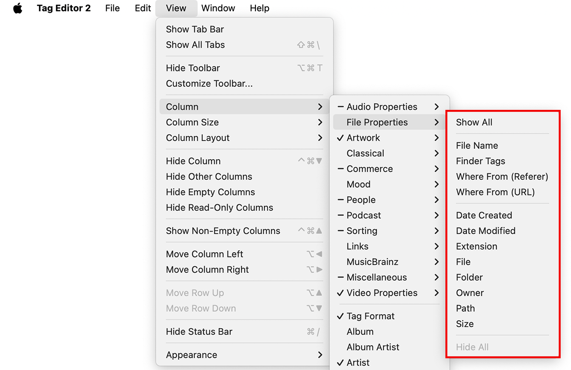The image size is (571, 370).
Task: Uncheck the Artist column
Action: click(x=358, y=362)
